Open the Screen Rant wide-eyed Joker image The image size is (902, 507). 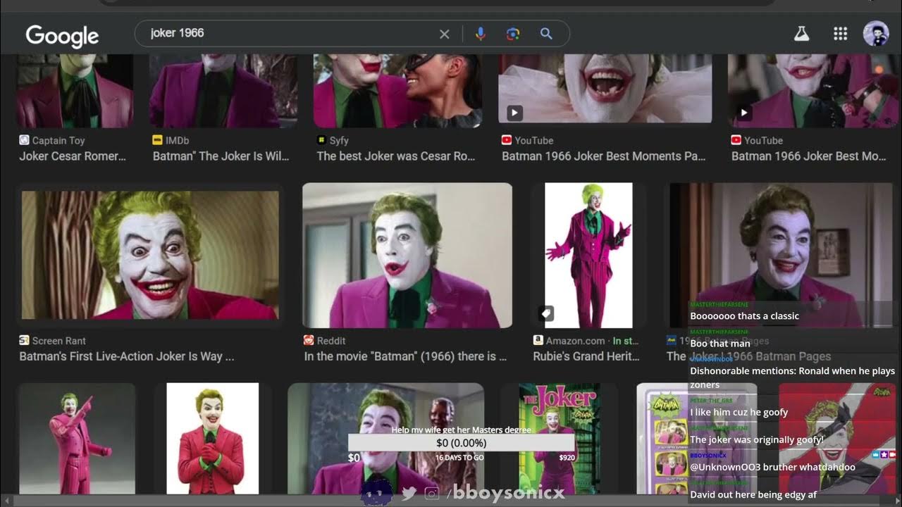150,255
